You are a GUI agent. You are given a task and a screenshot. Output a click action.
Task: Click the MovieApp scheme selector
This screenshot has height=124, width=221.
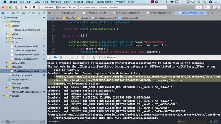click(48, 7)
